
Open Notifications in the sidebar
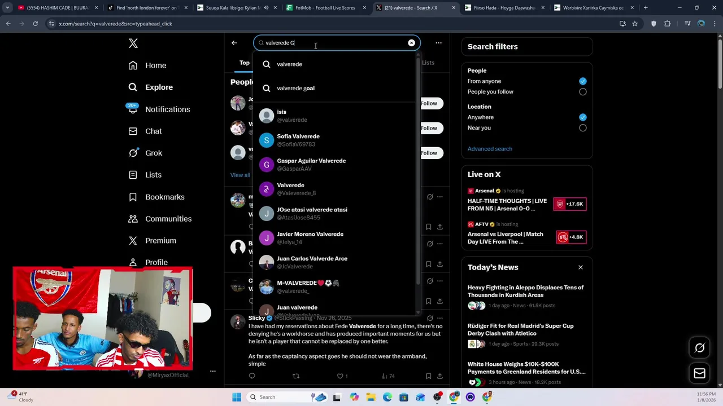click(x=159, y=109)
